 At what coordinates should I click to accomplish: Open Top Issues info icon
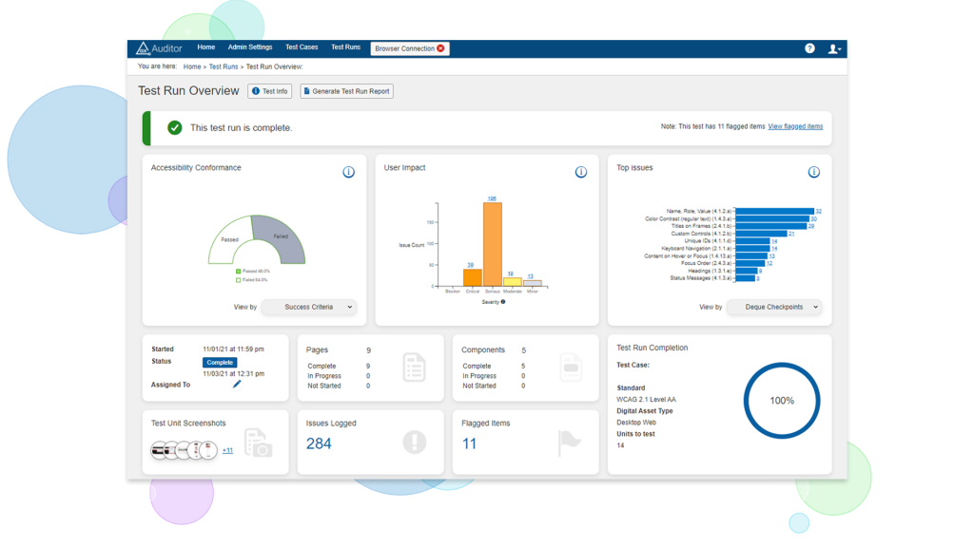[x=814, y=172]
